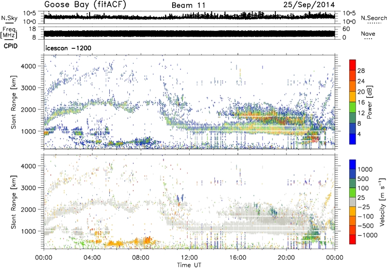Click the '100' velocity colorbar tick

[x=363, y=188]
